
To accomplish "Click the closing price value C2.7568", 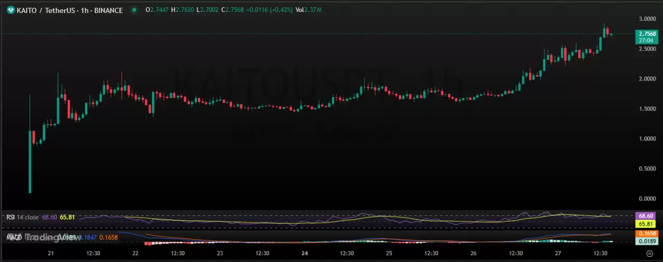I will (233, 9).
